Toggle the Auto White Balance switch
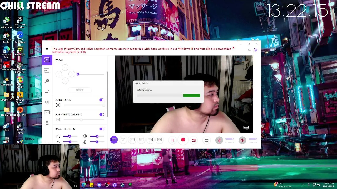Screen dimensions: 337x189 [x=102, y=114]
